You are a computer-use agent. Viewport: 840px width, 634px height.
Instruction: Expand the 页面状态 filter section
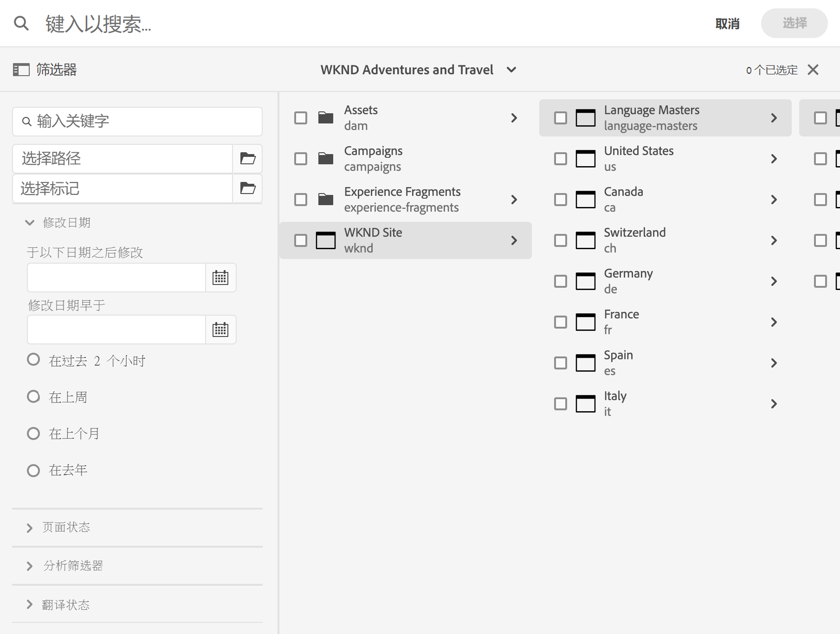click(x=30, y=528)
